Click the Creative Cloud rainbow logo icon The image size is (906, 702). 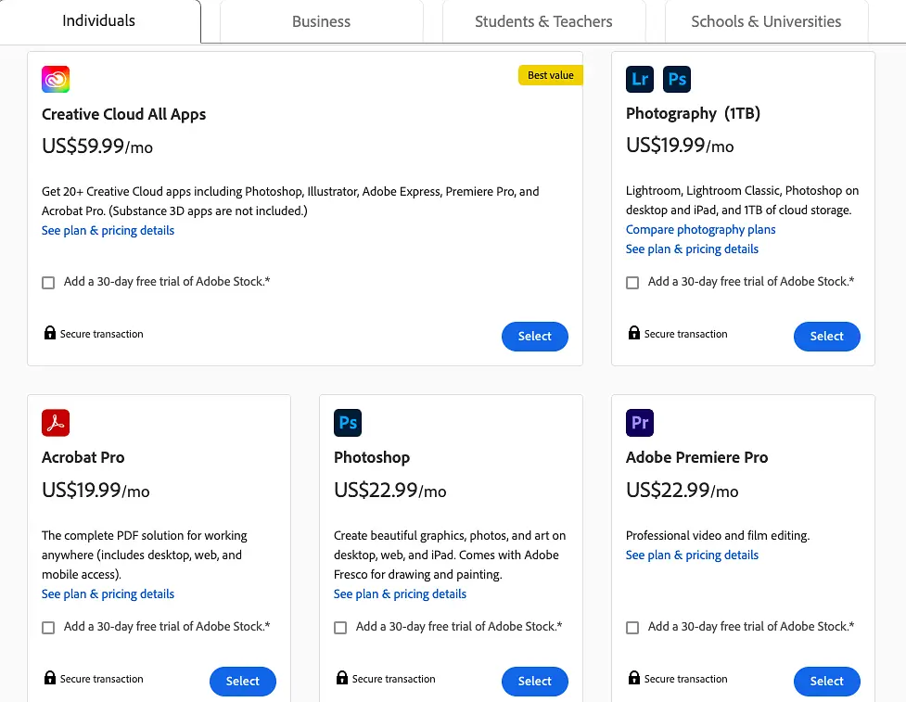point(56,80)
